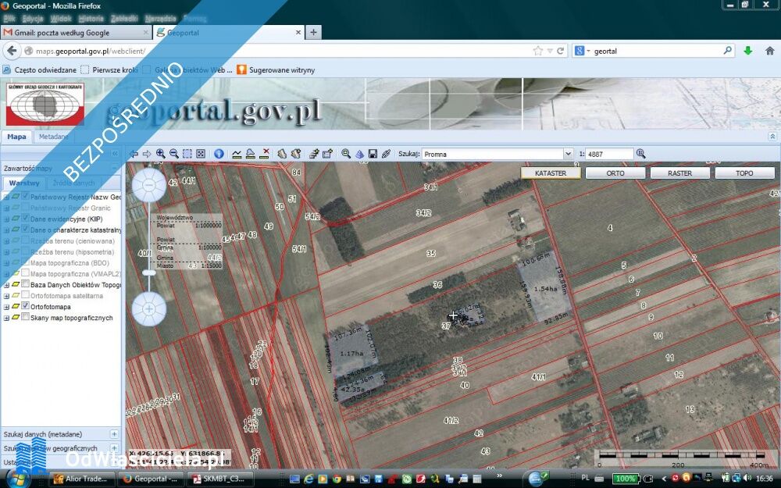Expand Ortofotomapa satelitarna tree node

(6, 296)
